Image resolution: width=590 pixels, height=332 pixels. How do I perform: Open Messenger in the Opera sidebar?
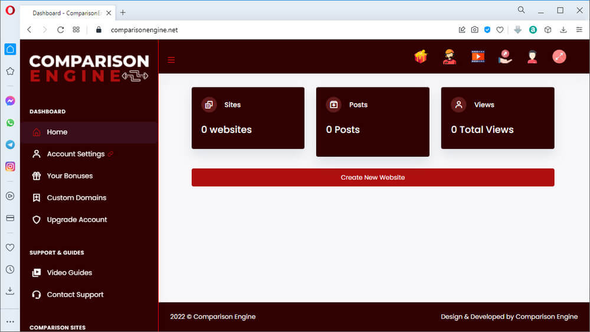point(10,101)
